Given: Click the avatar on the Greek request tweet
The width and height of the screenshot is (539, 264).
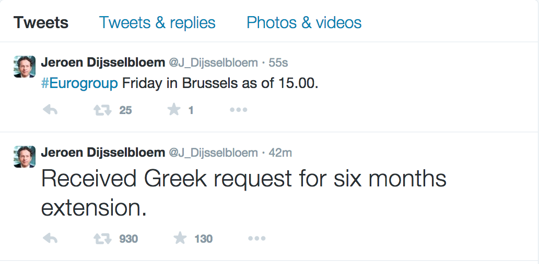Looking at the screenshot, I should [x=25, y=157].
